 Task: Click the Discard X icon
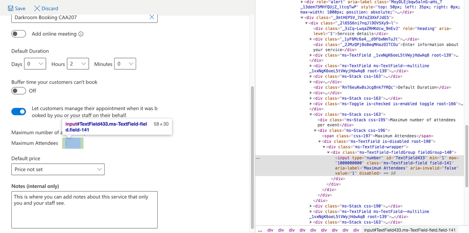coord(37,8)
